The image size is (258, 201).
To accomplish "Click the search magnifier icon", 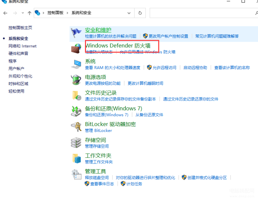I will (257, 13).
